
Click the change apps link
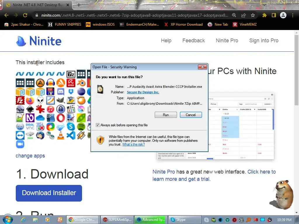[x=30, y=156]
